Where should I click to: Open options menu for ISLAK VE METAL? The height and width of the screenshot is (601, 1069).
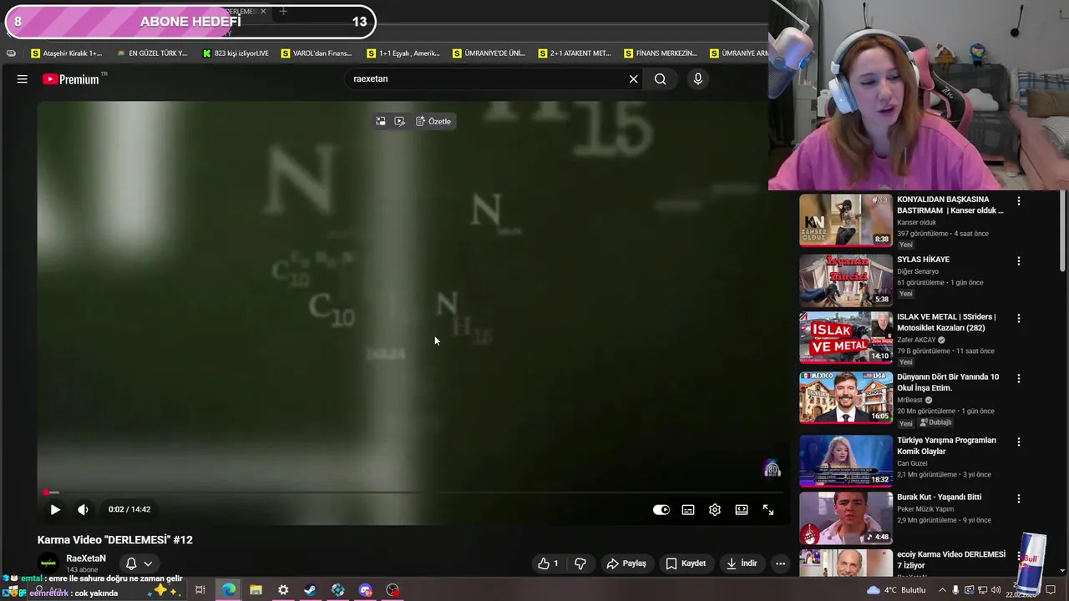click(1018, 318)
